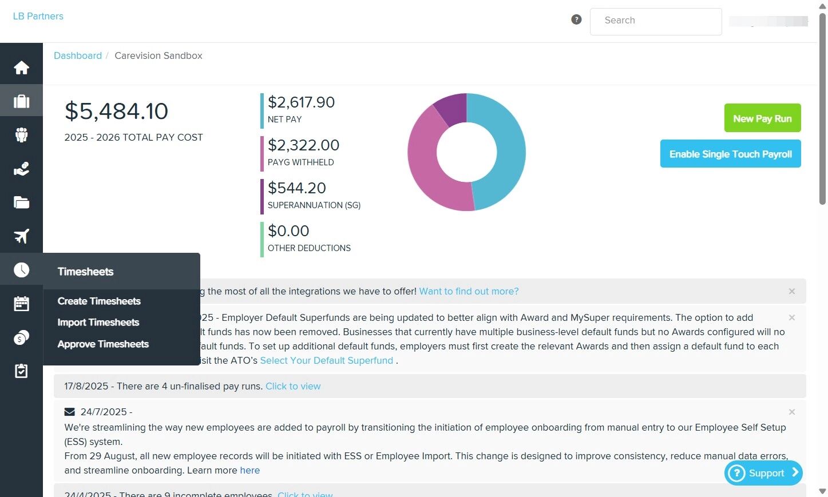Open the calendar icon in sidebar
The width and height of the screenshot is (828, 497).
21,304
